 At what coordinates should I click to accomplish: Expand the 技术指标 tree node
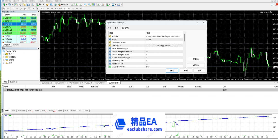pos(4,57)
